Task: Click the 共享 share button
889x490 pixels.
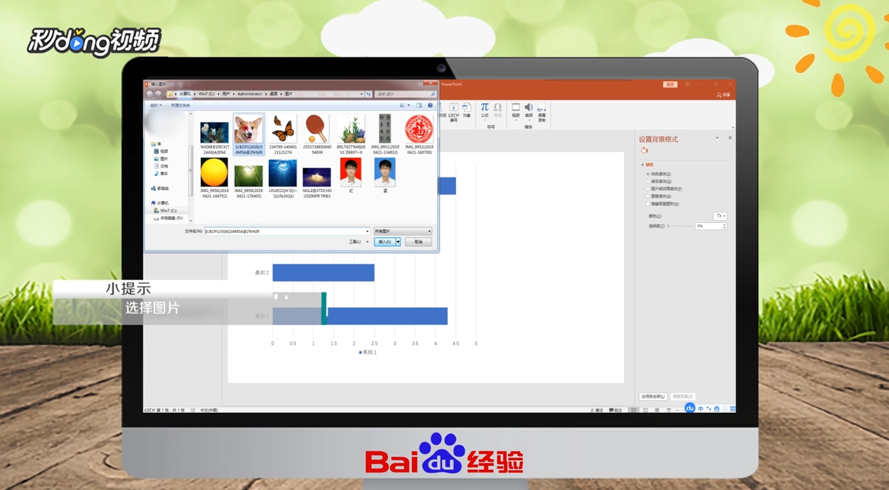Action: (x=723, y=95)
